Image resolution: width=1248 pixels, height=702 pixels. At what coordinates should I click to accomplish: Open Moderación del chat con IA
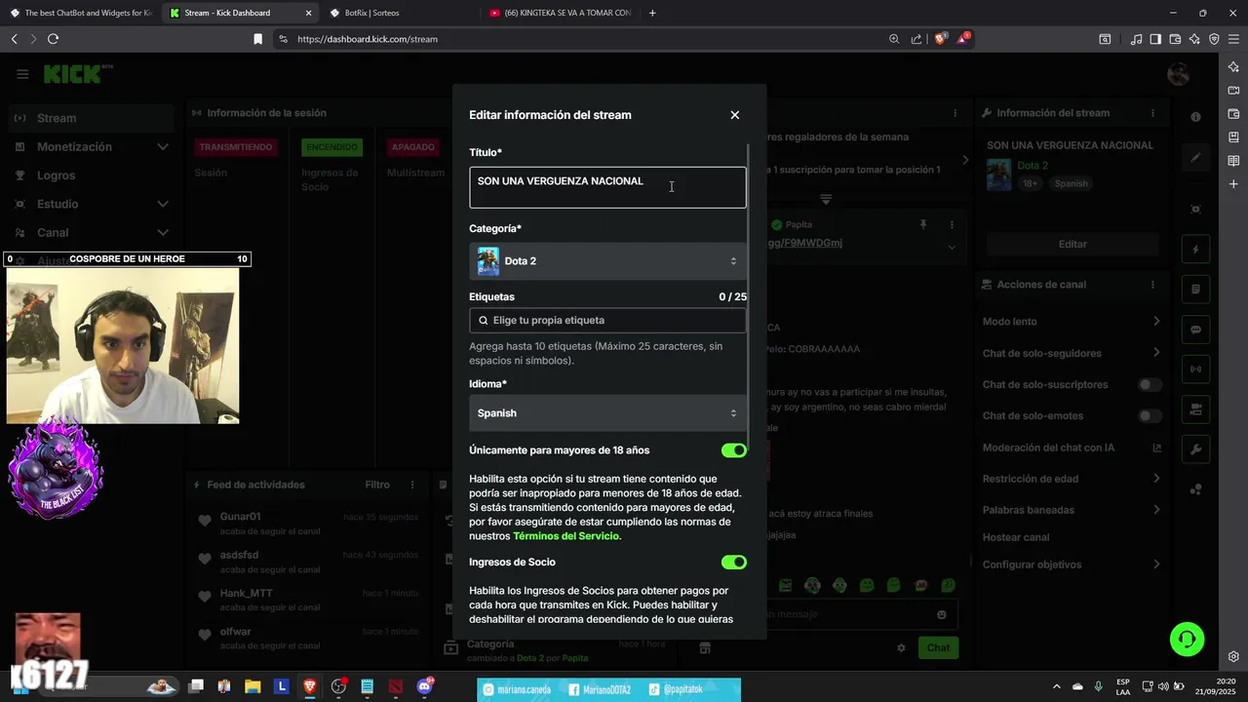1072,448
